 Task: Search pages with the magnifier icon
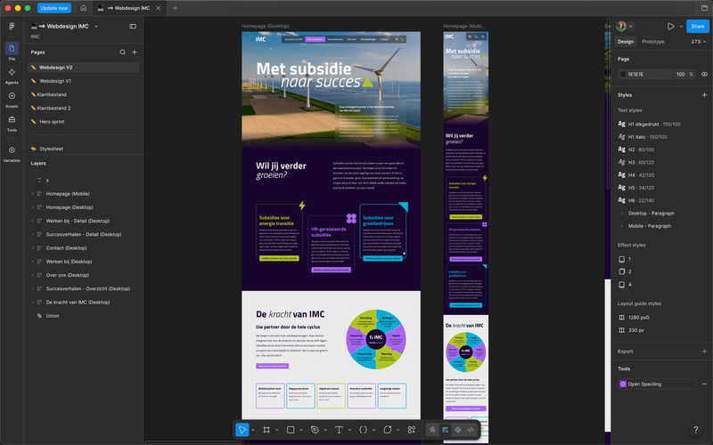122,53
